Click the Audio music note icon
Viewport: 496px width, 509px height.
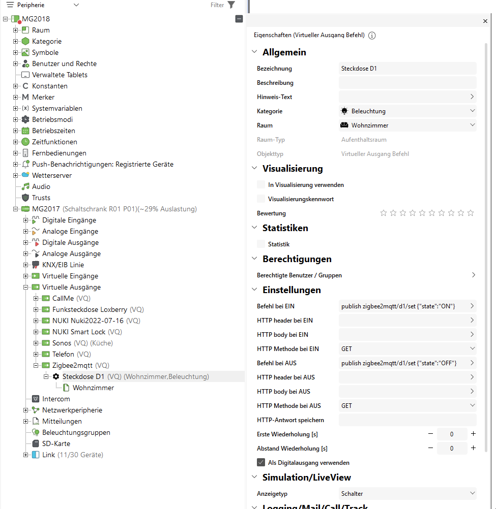25,186
